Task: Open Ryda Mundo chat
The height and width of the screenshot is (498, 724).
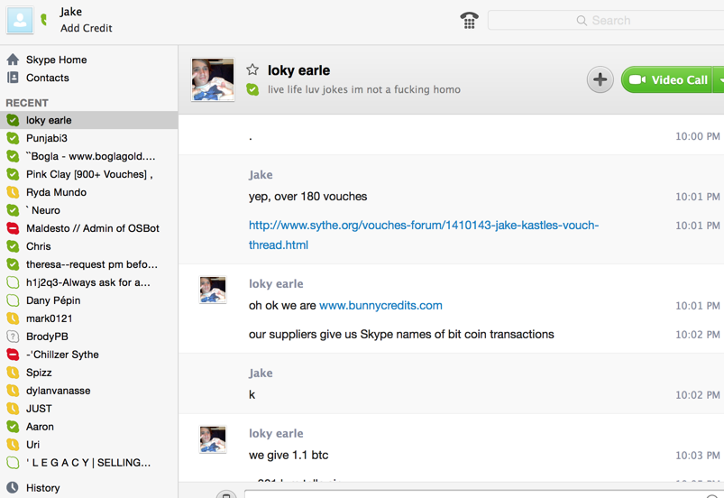Action: coord(88,192)
